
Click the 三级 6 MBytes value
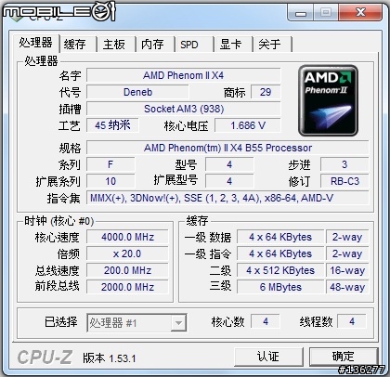coord(280,287)
